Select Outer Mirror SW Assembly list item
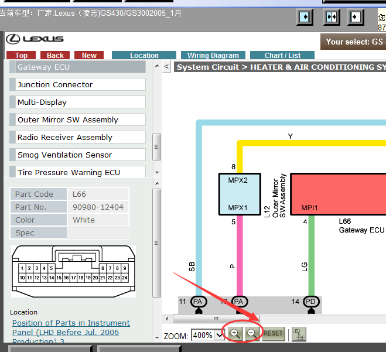The height and width of the screenshot is (352, 386). [x=77, y=119]
